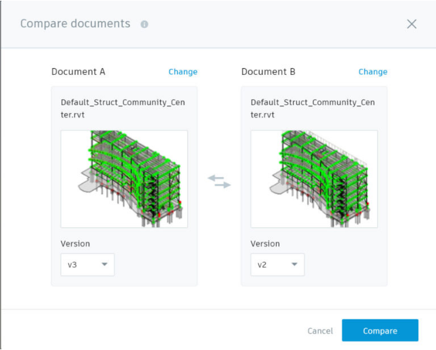Click the arrow in Document A's version box
This screenshot has height=350, width=436.
[104, 264]
